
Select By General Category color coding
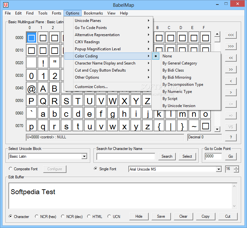pos(186,63)
